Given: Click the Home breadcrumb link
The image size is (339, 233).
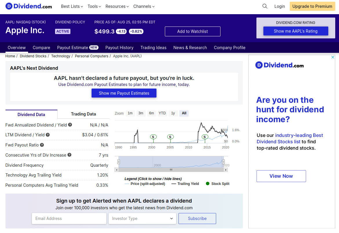Looking at the screenshot, I should [10, 56].
